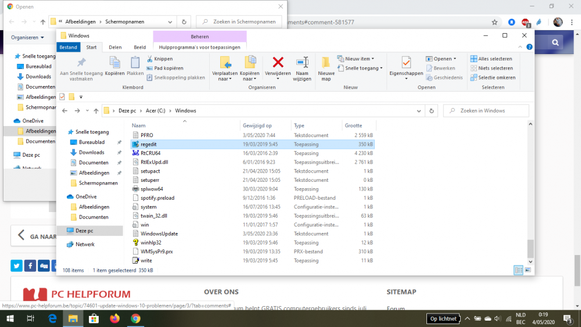Click the Alles selecteren button

(491, 59)
